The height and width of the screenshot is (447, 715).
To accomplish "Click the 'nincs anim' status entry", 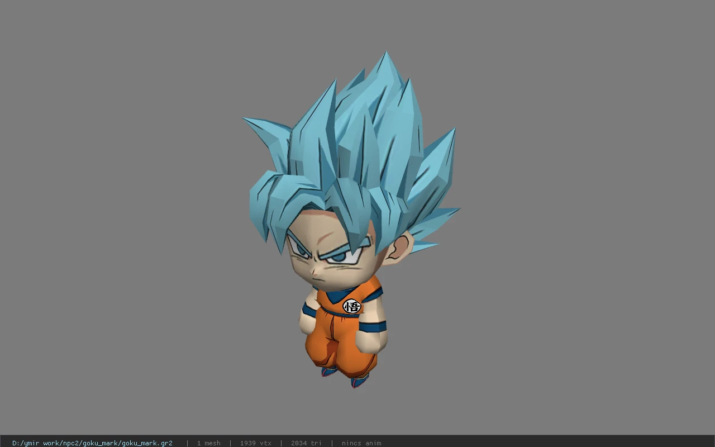I will 361,443.
